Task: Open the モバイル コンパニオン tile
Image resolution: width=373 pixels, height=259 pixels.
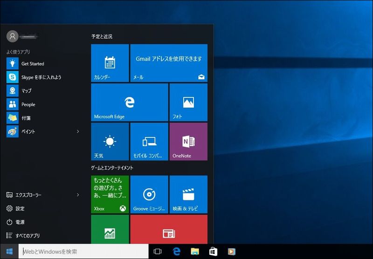Action: point(149,142)
